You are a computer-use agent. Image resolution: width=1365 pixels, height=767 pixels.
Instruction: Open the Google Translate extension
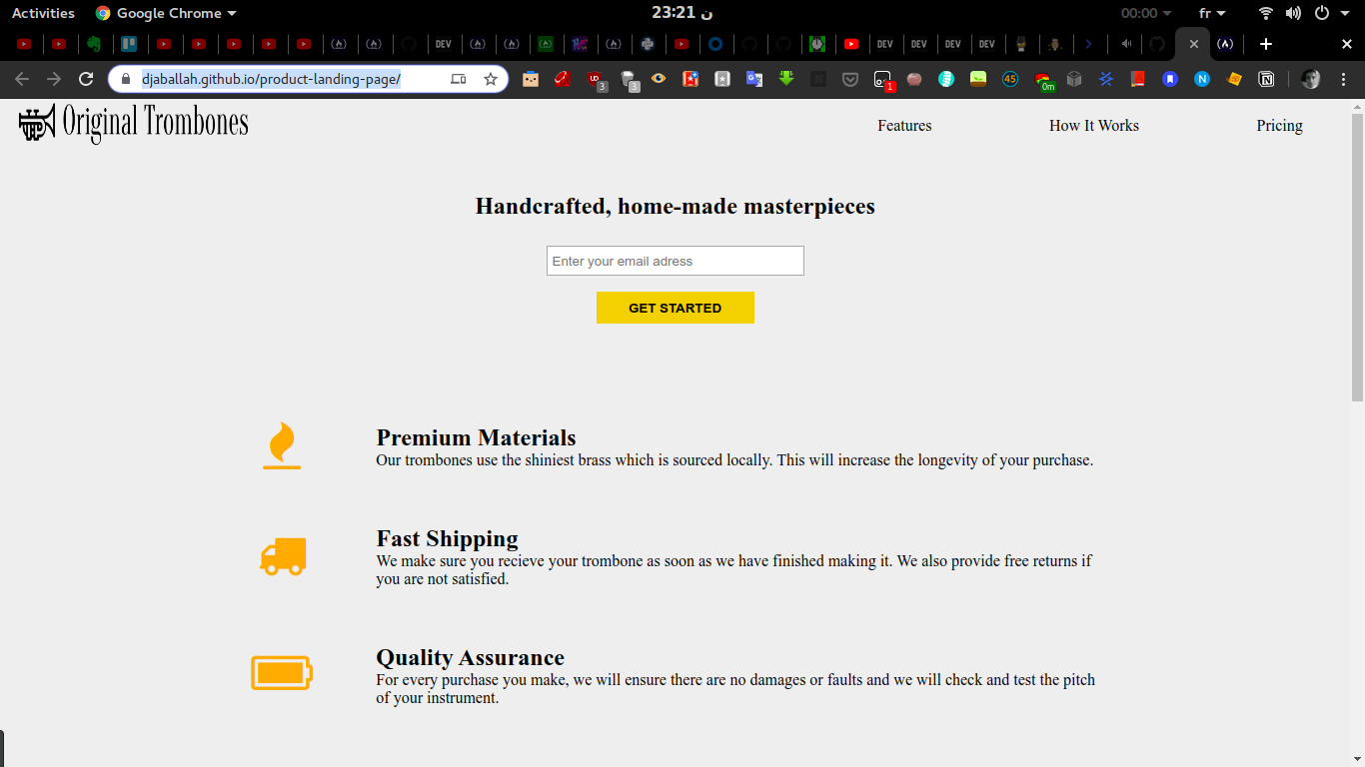coord(754,79)
